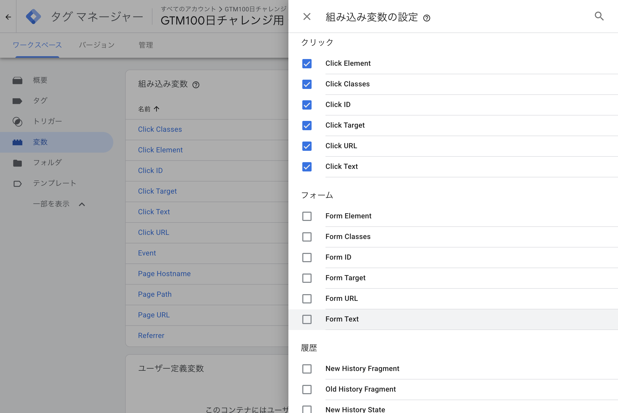Switch to the ワークスペース tab

pos(37,45)
